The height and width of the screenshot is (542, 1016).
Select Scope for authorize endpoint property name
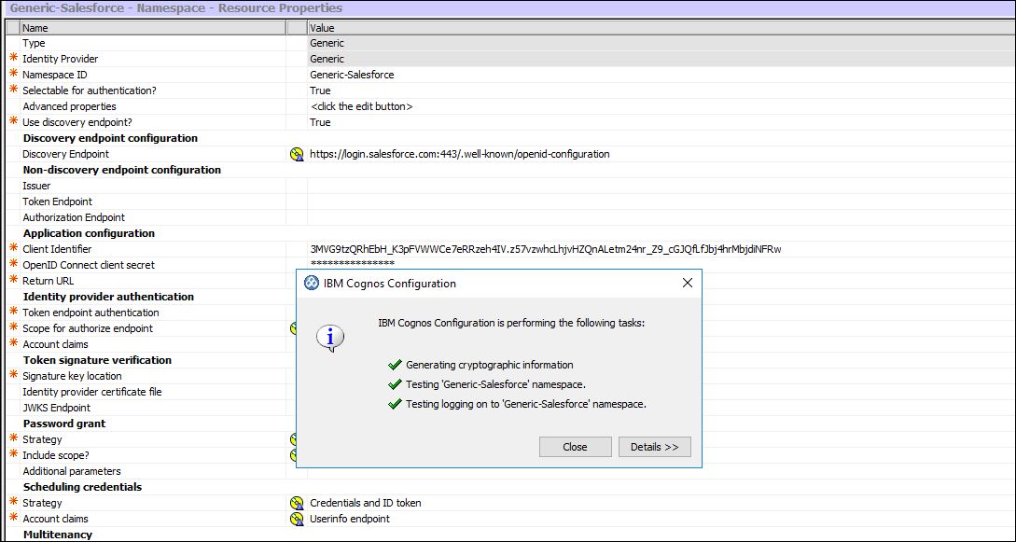click(88, 328)
